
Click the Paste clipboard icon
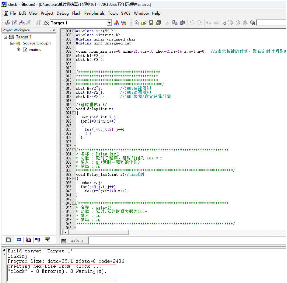click(183, 23)
